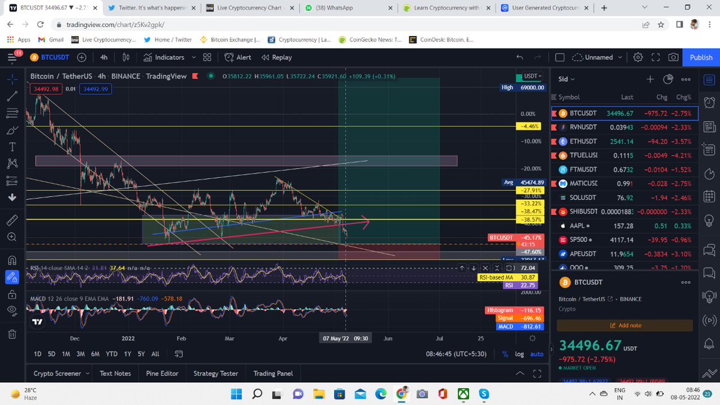Open the 4h timeframe dropdown

pyautogui.click(x=103, y=57)
